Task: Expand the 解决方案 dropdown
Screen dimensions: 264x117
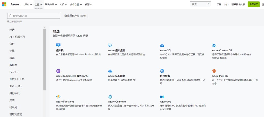Action: click(51, 4)
